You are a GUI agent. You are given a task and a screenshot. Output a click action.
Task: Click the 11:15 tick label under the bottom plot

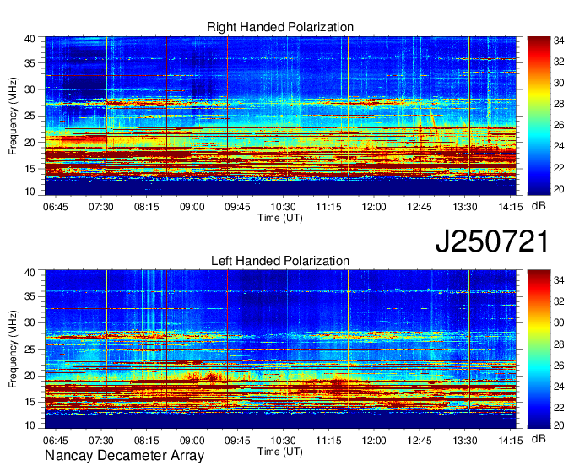[328, 441]
